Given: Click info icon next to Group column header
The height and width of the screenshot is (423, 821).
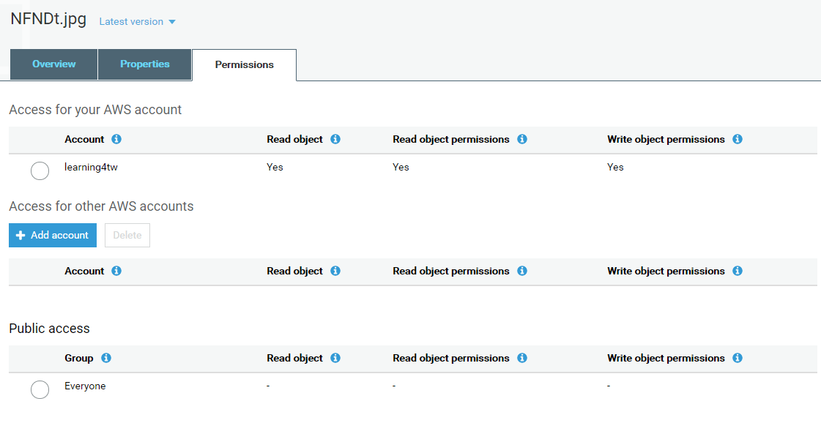Looking at the screenshot, I should coord(106,358).
